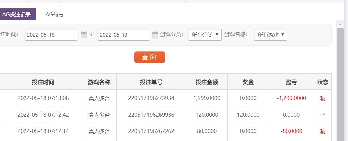Viewport: 348px width, 141px height.
Task: Open the end date calendar picker icon
Action: click(x=155, y=35)
